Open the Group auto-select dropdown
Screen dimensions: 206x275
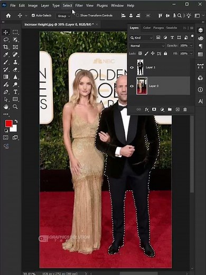(63, 16)
